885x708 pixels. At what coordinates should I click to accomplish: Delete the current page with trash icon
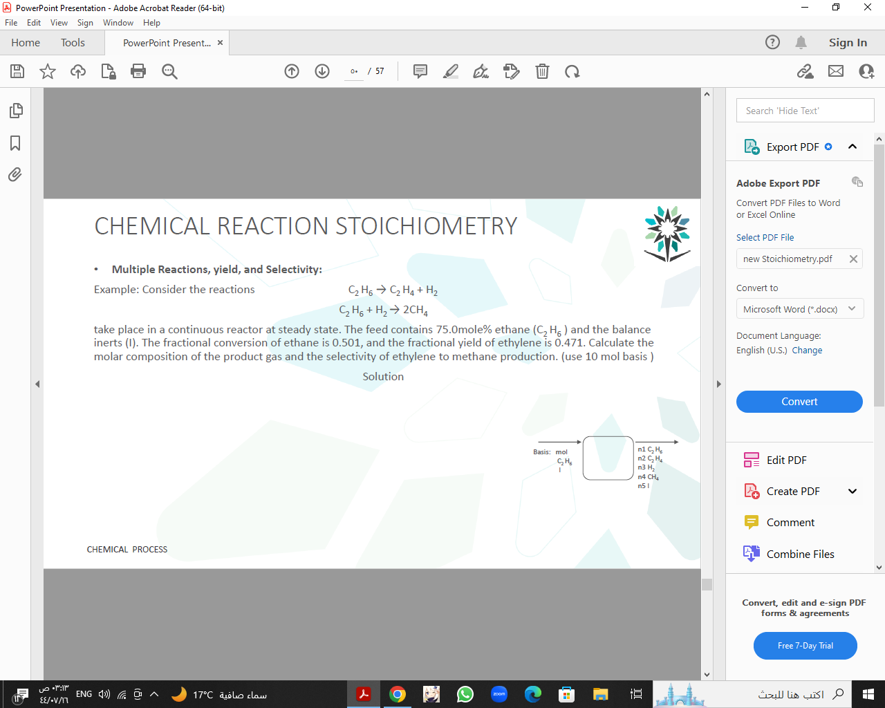tap(542, 71)
